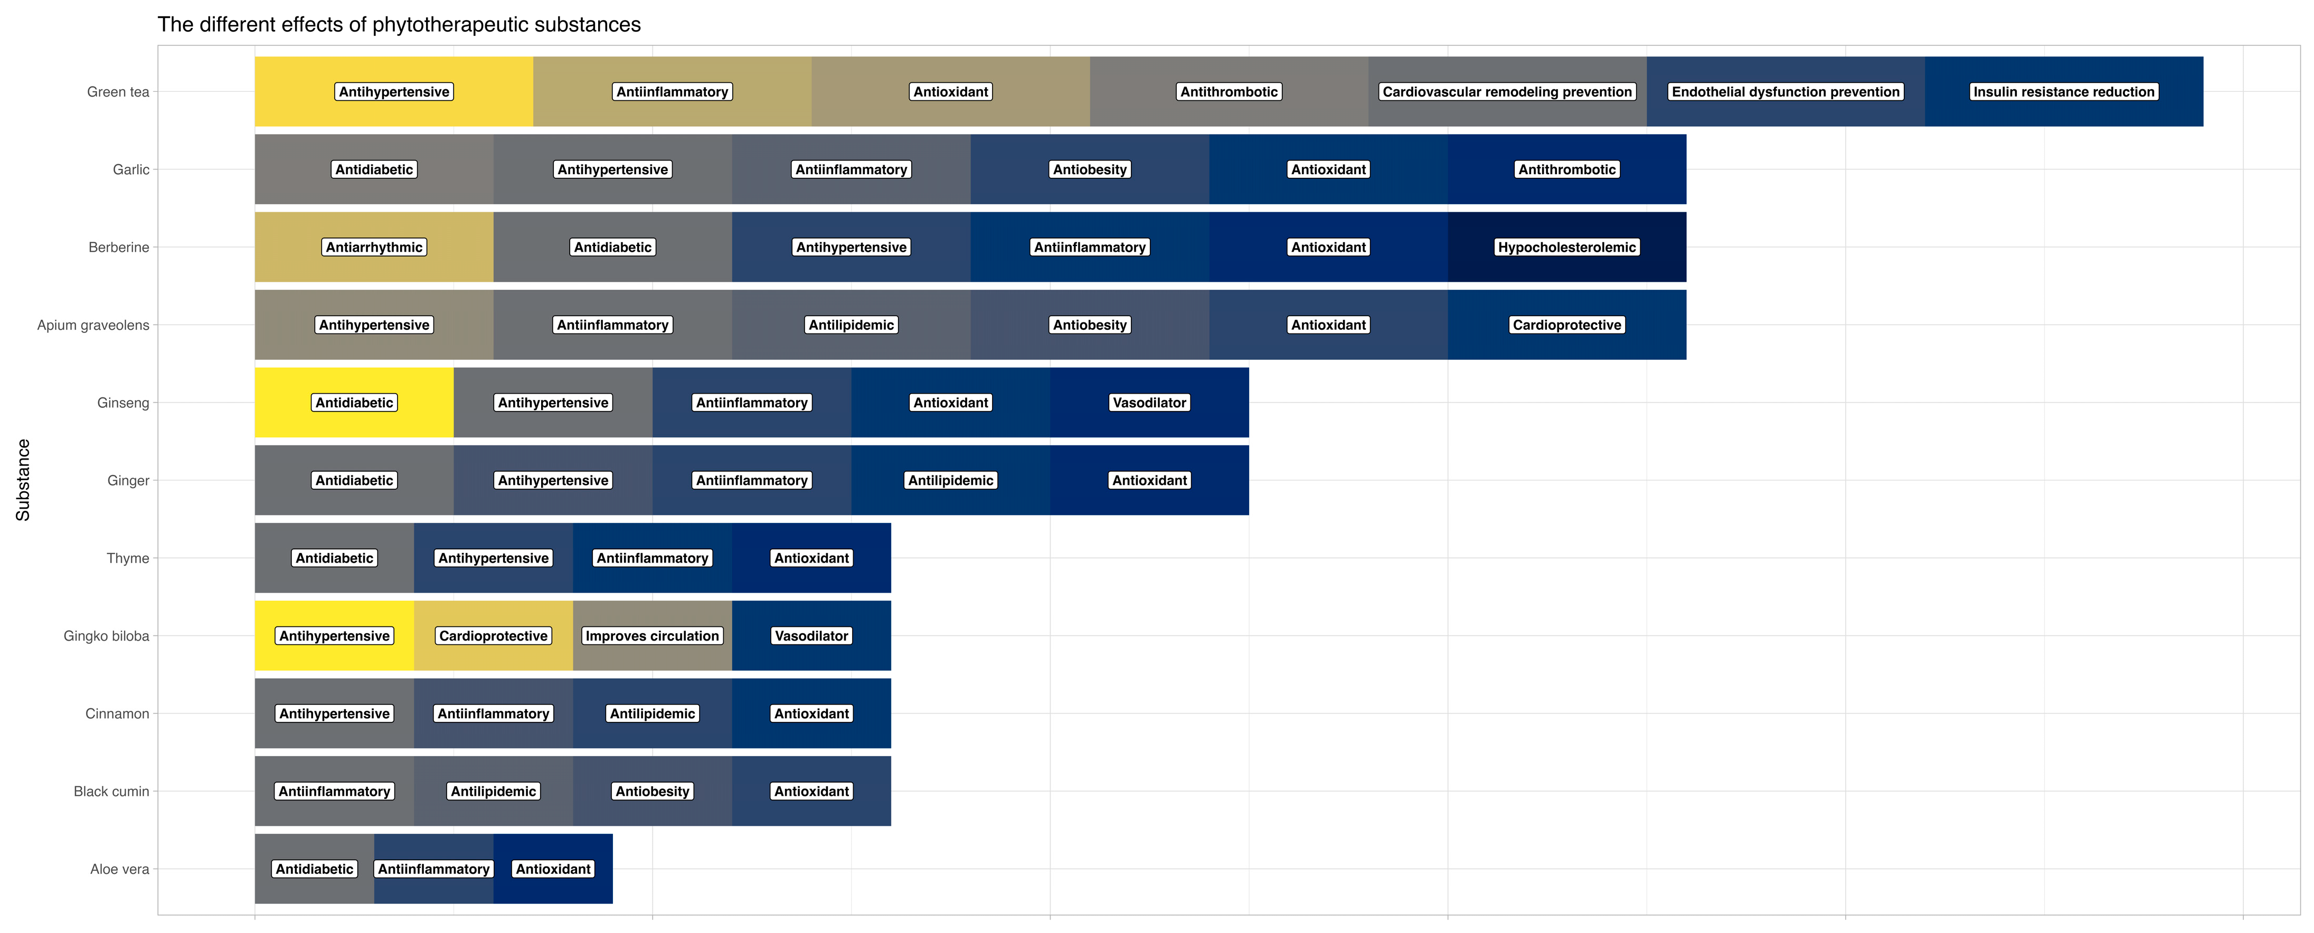
Task: Select Thyme Antihypertensive label
Action: point(493,558)
